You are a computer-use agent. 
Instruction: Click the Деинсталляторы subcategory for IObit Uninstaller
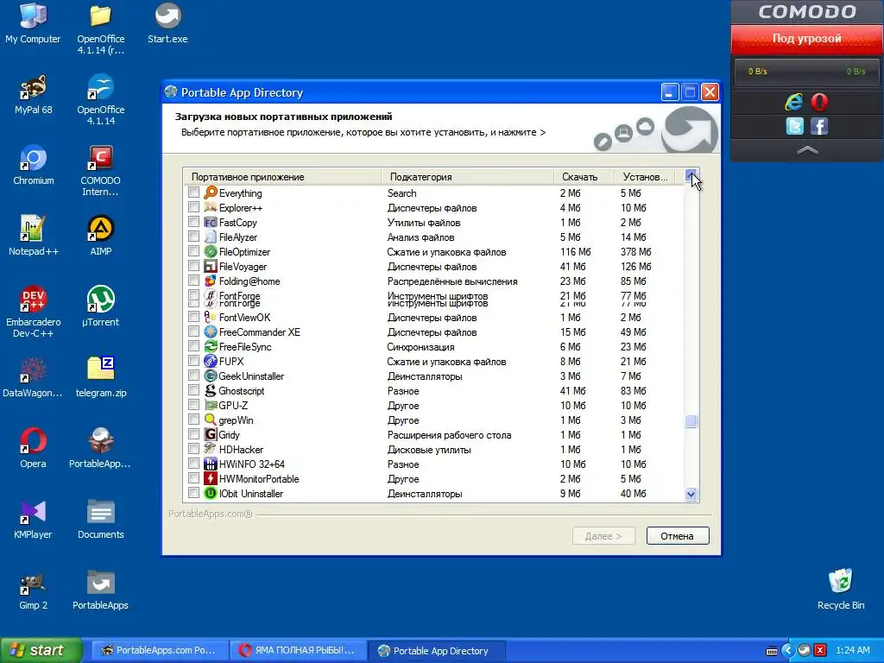425,494
